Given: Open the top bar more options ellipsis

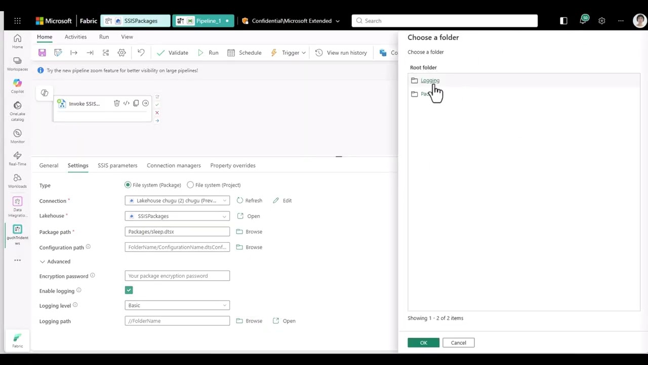Looking at the screenshot, I should click(x=621, y=21).
